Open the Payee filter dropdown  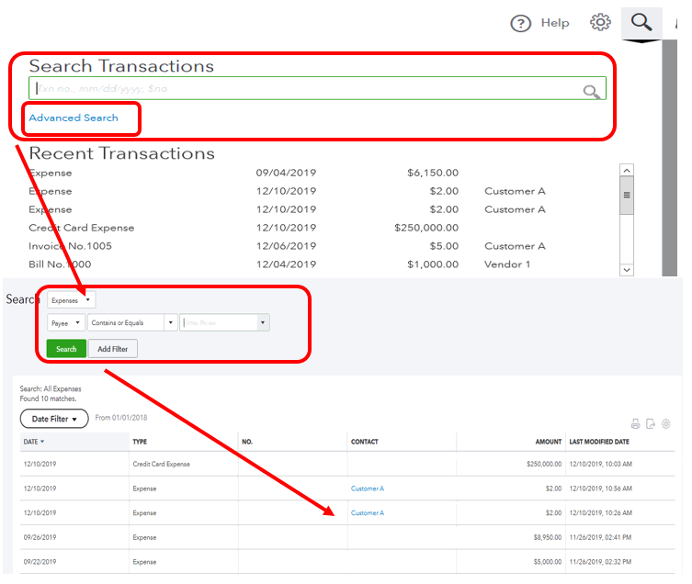[x=66, y=323]
